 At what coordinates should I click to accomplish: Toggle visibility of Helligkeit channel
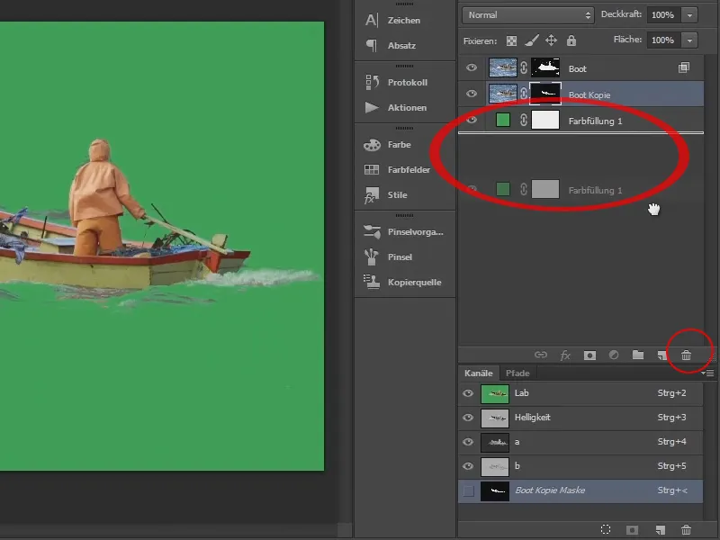(468, 418)
